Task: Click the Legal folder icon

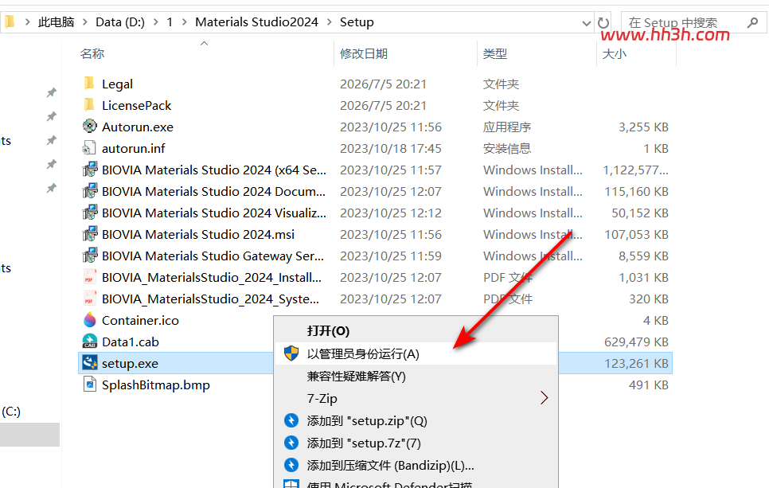Action: [x=89, y=84]
